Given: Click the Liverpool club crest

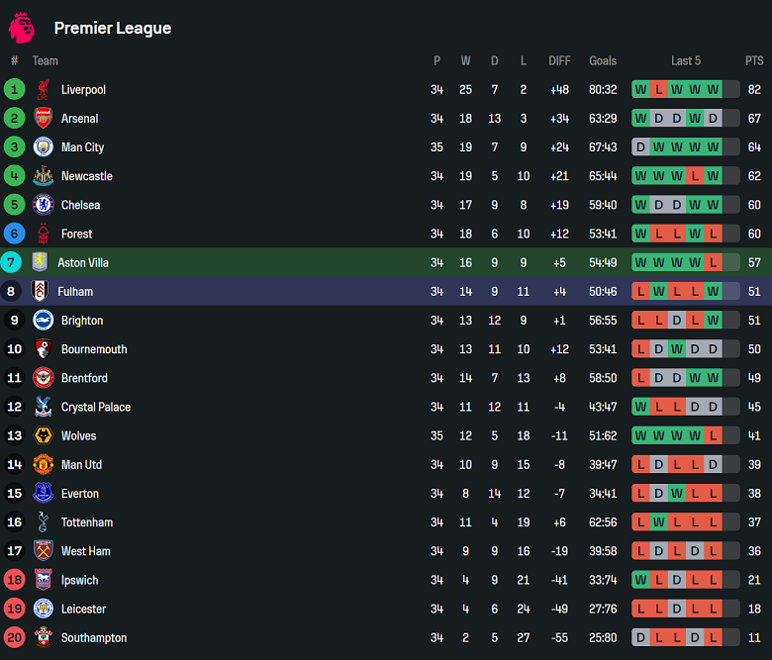Looking at the screenshot, I should coord(43,90).
